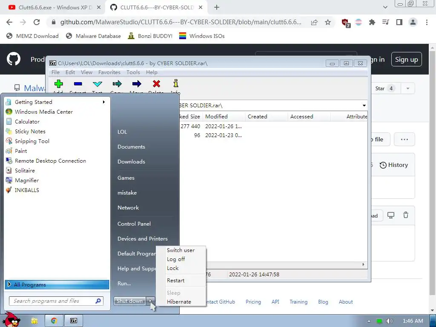Click the volume speaker tray icon

click(390, 321)
